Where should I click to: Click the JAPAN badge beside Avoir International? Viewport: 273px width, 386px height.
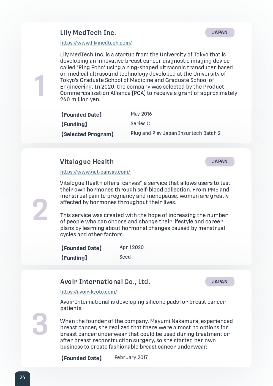[x=220, y=282]
